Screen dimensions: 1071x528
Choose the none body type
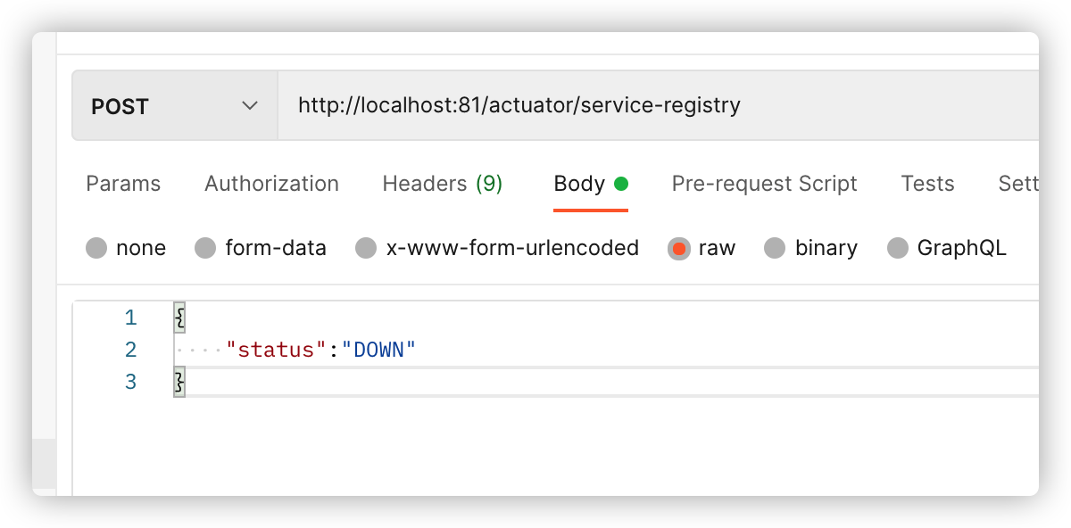coord(96,248)
